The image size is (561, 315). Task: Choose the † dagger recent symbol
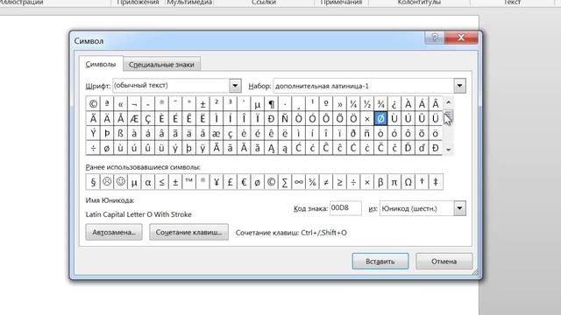click(422, 182)
